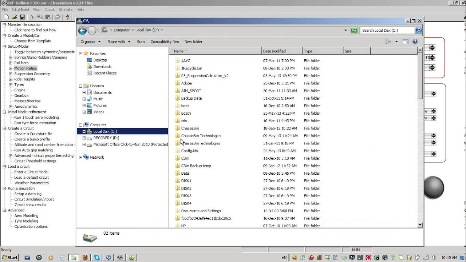This screenshot has height=262, width=466.
Task: Click the Windows Explorer taskbar button
Action: (x=73, y=257)
